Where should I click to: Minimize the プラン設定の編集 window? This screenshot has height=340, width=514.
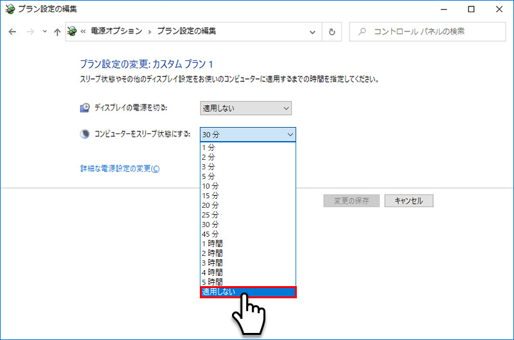pyautogui.click(x=444, y=9)
